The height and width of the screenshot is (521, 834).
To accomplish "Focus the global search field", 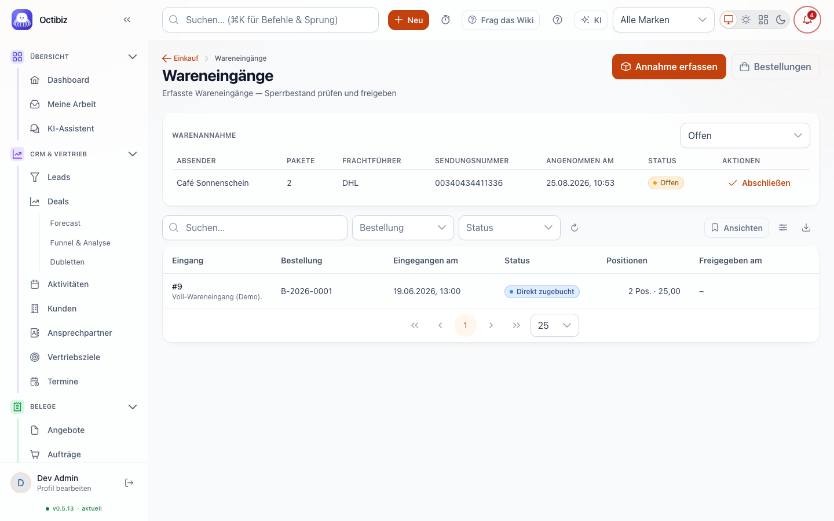I will tap(270, 20).
